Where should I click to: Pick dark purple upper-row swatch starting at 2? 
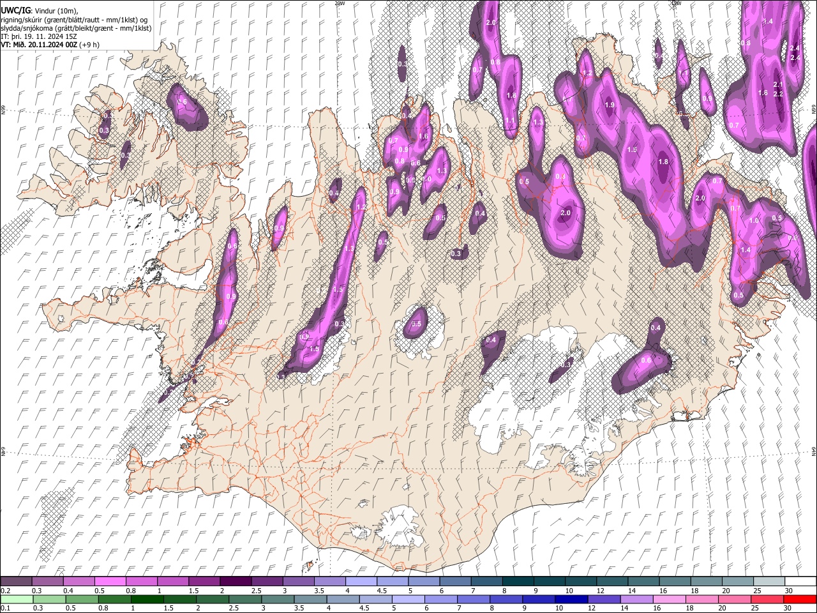click(235, 581)
